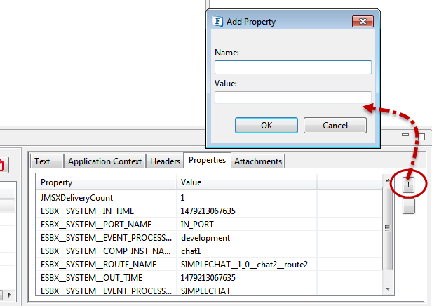Focus the Value text field
The height and width of the screenshot is (306, 432).
pyautogui.click(x=292, y=98)
